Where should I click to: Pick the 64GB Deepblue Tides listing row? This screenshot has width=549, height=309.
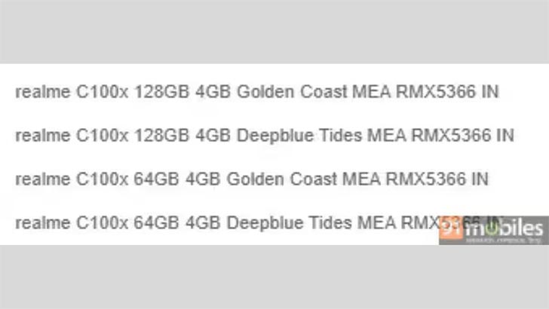click(x=226, y=223)
